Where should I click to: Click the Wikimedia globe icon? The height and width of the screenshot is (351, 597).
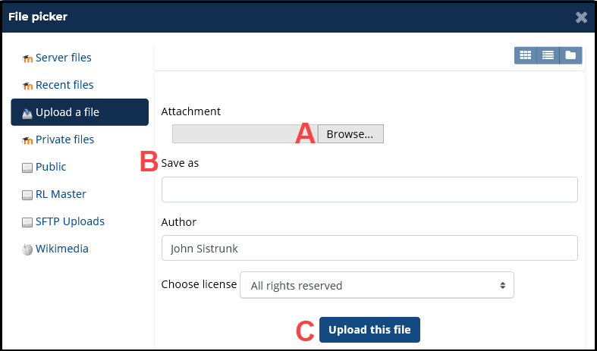tap(27, 249)
